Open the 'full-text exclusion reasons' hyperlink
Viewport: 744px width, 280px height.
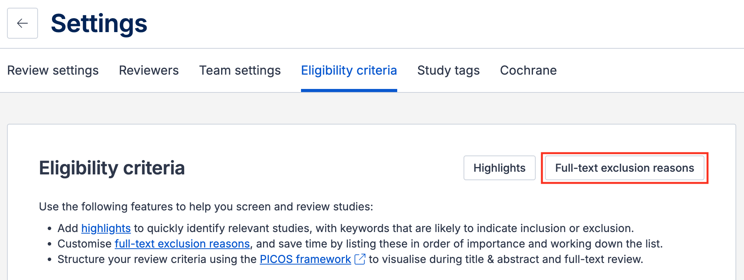(x=182, y=244)
